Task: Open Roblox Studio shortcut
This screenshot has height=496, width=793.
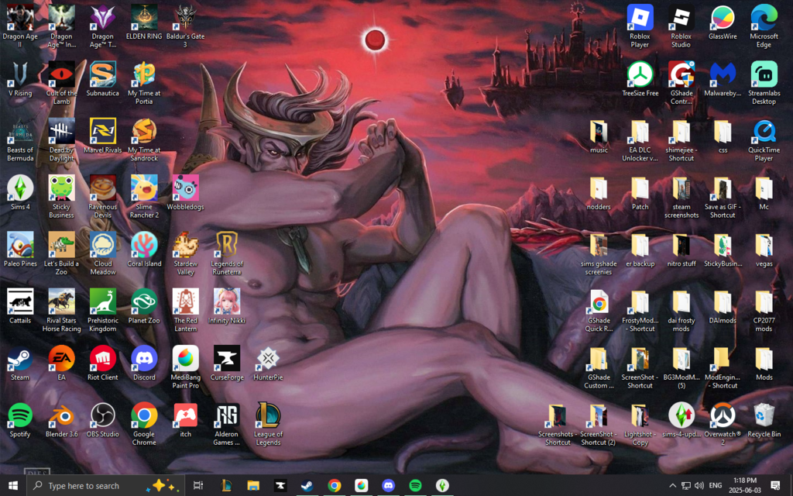Action: 681,26
